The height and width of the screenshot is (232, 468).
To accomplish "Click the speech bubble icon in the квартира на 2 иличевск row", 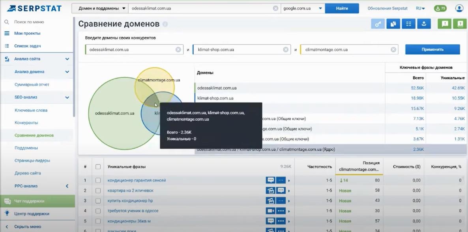I will (281, 191).
